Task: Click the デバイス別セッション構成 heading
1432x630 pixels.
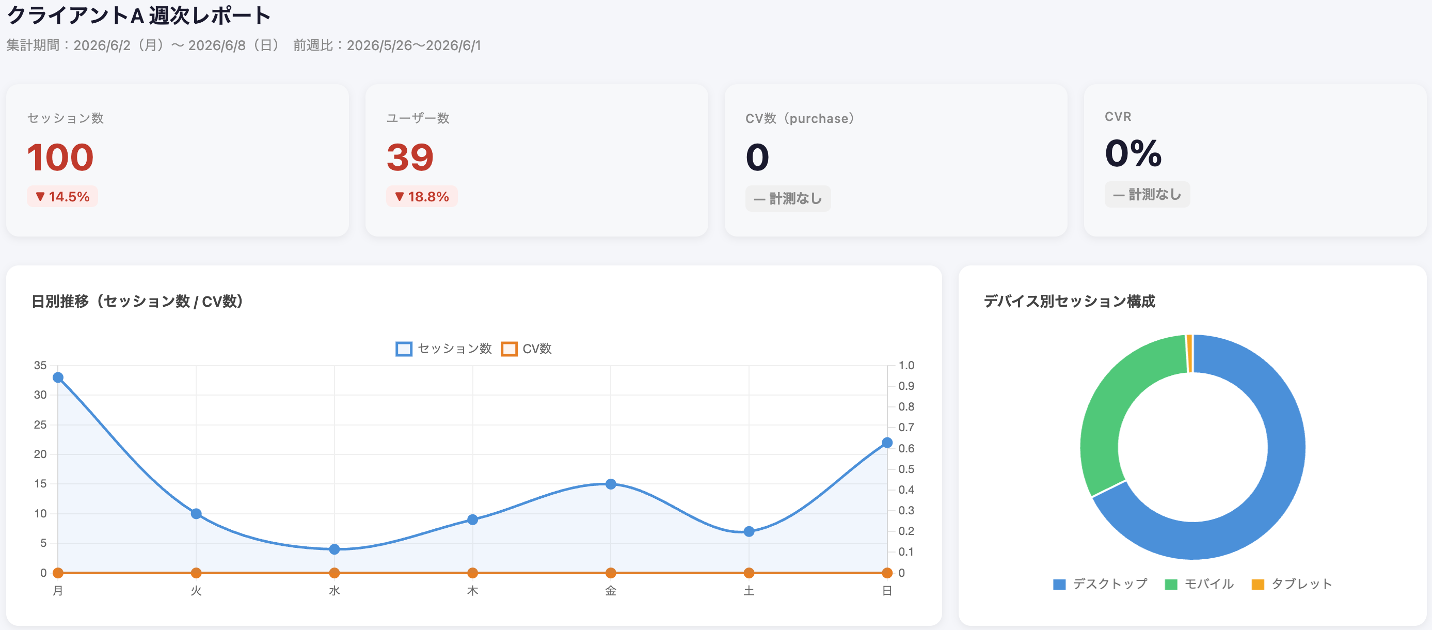Action: 1069,302
